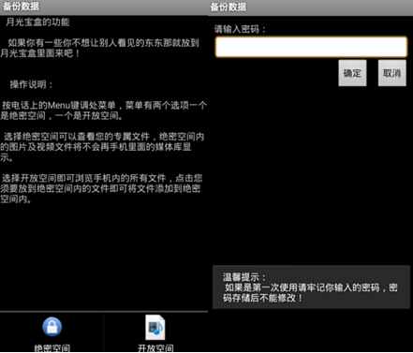Click paragraph starting 选择开放空间即可浏览
Screen dimensions: 413x353
(101, 188)
